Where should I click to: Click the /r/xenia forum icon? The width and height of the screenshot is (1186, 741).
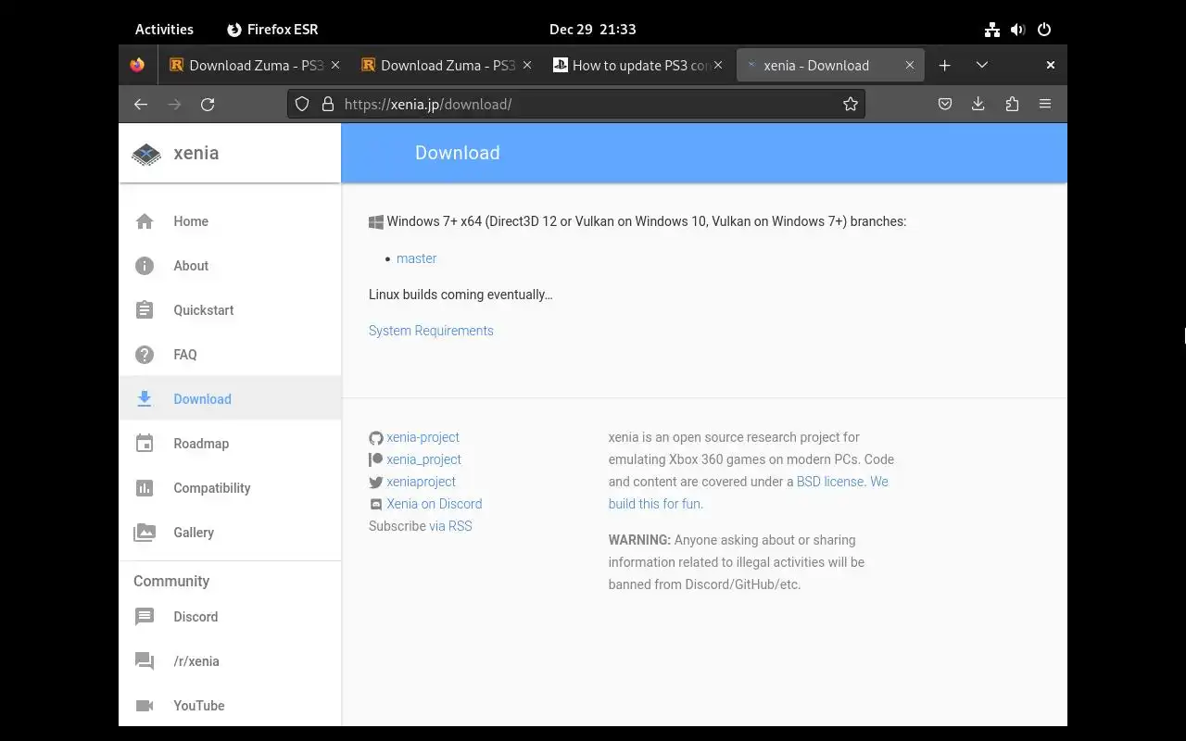[x=145, y=661]
